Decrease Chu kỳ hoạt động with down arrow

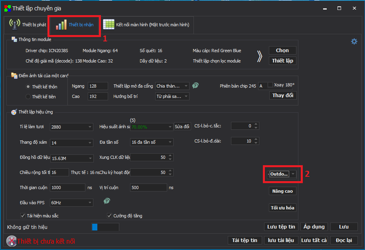pyautogui.click(x=170, y=174)
